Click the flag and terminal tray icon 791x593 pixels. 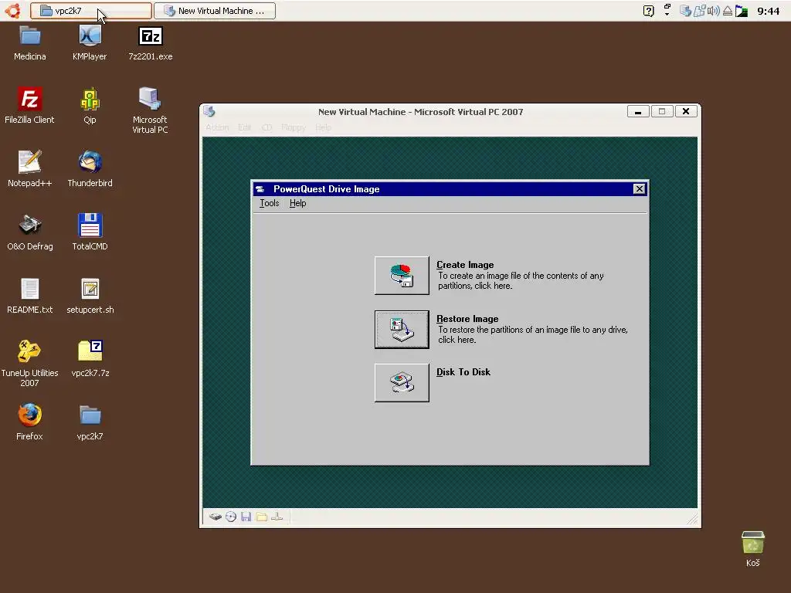(742, 11)
